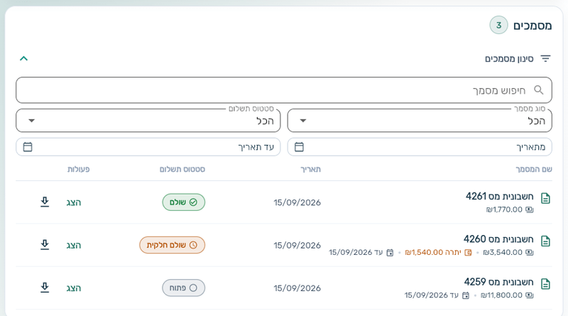Click date 15/09/2026 in invoice 4261 row
The height and width of the screenshot is (316, 568).
(297, 202)
